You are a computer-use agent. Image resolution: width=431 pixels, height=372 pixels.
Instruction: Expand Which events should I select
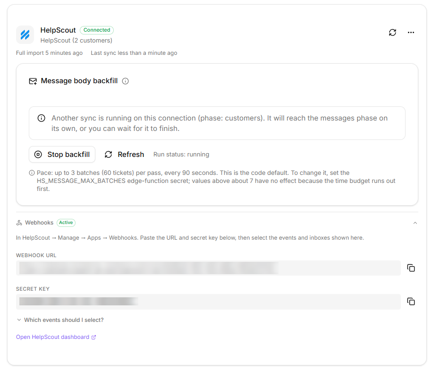click(x=60, y=320)
